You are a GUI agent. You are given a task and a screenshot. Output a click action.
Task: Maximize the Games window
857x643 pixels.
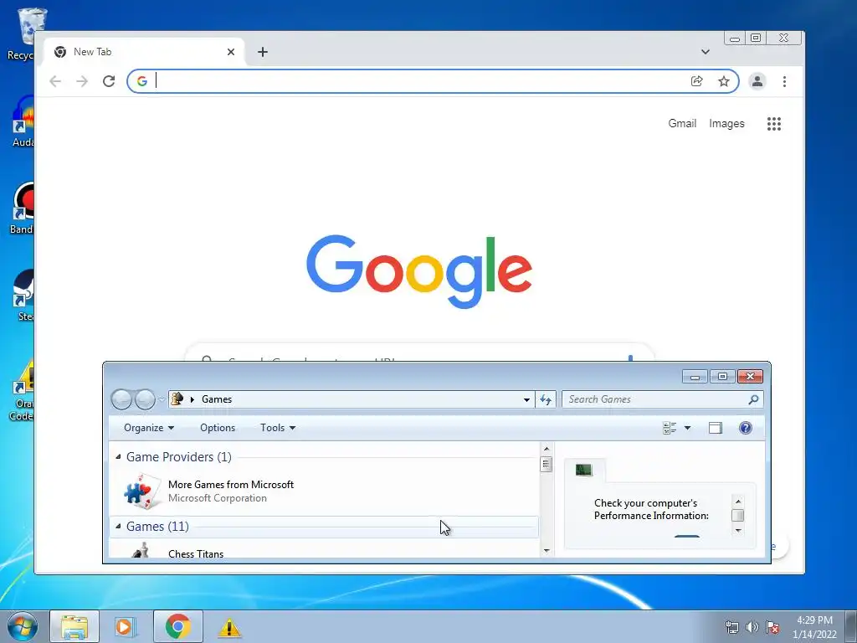pyautogui.click(x=722, y=376)
